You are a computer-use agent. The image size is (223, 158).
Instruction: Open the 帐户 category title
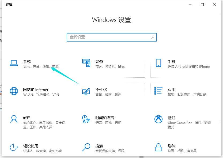pos(27,118)
